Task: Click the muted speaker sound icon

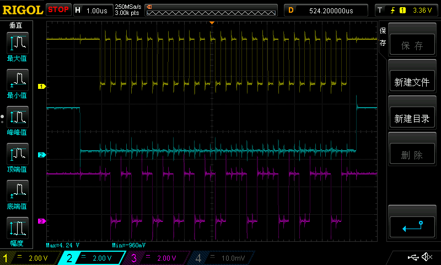Action: click(427, 257)
